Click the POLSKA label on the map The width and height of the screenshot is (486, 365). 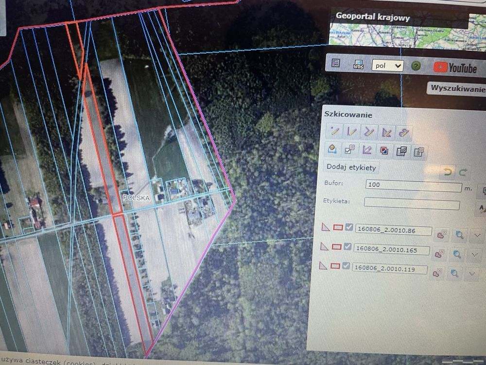(137, 198)
